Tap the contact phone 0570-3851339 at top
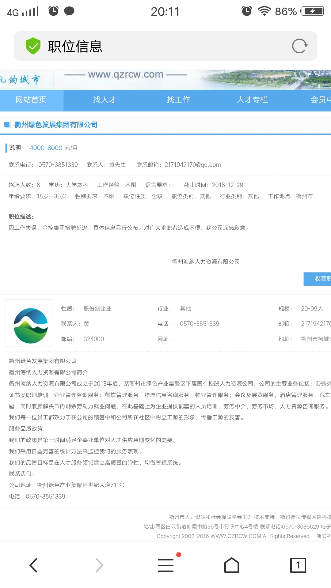331x588 pixels. tap(58, 165)
